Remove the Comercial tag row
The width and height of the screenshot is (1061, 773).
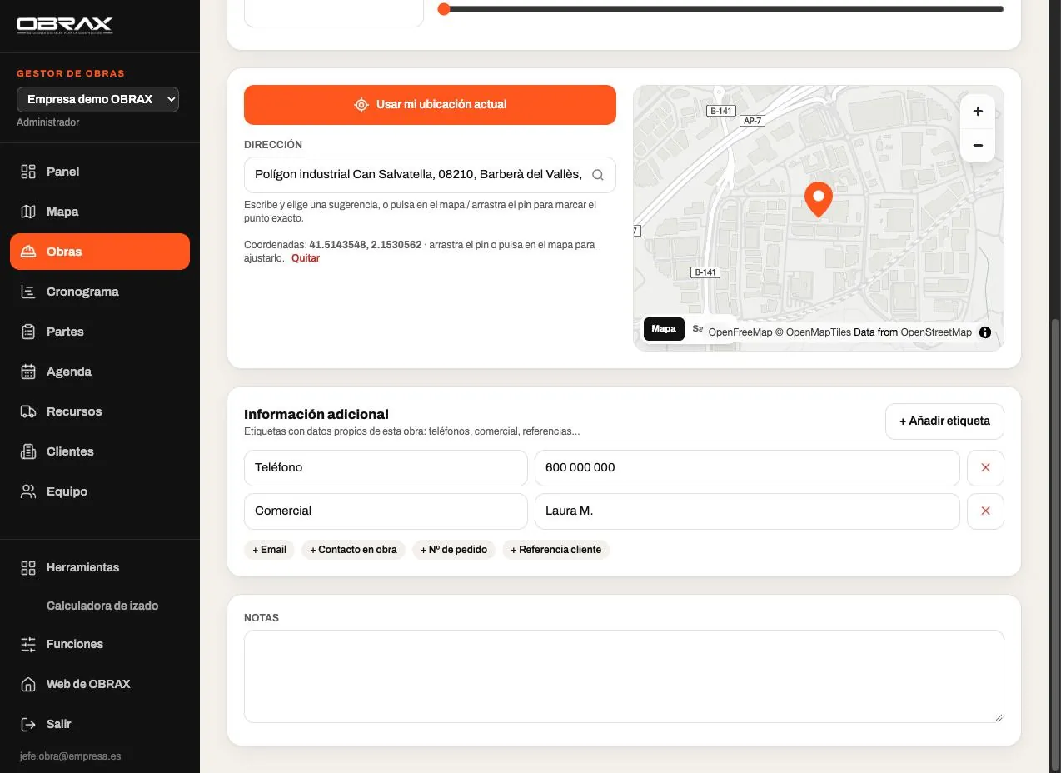tap(985, 511)
